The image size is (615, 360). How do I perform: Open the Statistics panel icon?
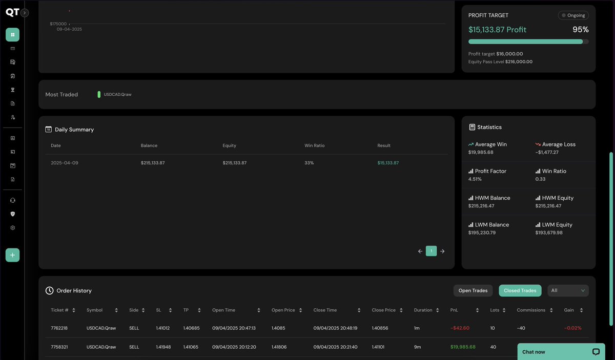click(471, 126)
